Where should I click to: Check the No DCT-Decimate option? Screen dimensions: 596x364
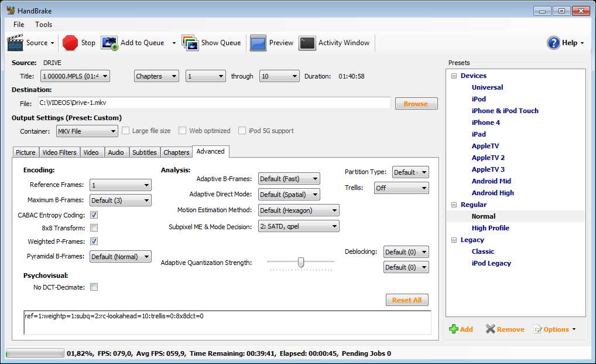tap(94, 287)
